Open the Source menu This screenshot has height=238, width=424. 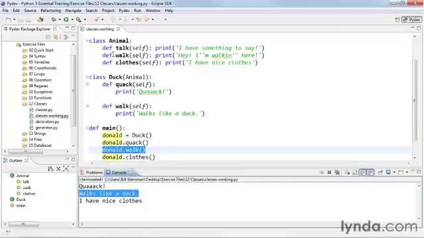(x=30, y=11)
